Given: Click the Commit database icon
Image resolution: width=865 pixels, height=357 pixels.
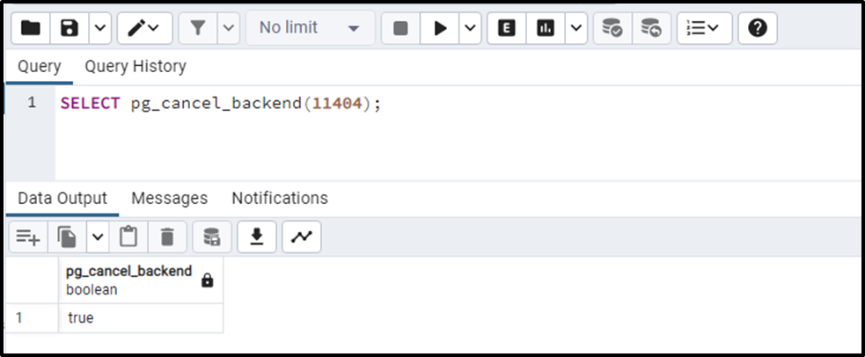Looking at the screenshot, I should tap(612, 28).
